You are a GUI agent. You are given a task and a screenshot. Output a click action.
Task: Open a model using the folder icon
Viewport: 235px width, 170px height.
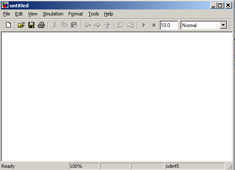click(21, 25)
